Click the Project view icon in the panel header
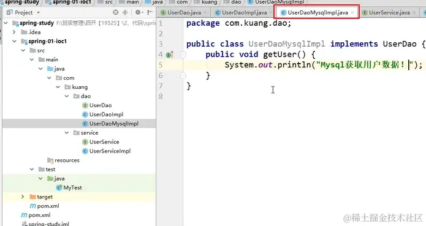Viewport: 426px width, 226px height. (x=10, y=12)
